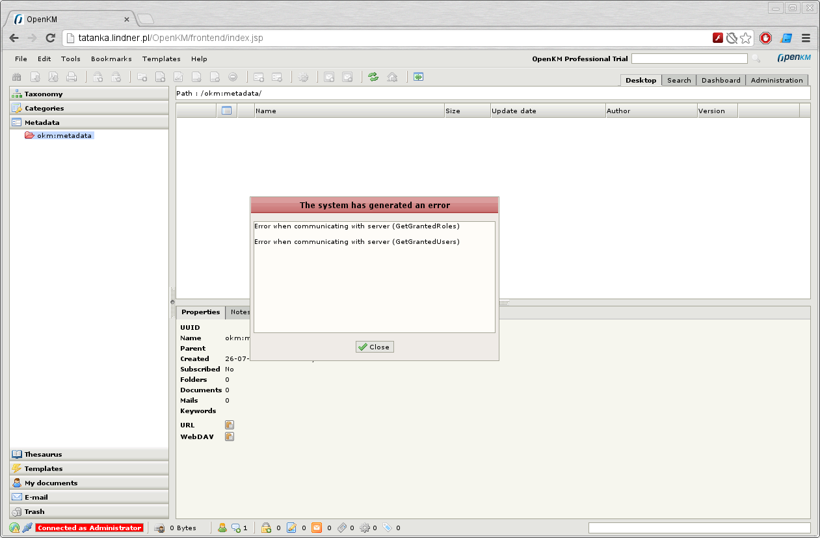Click the green refresh toolbar icon
This screenshot has height=538, width=820.
coord(373,77)
